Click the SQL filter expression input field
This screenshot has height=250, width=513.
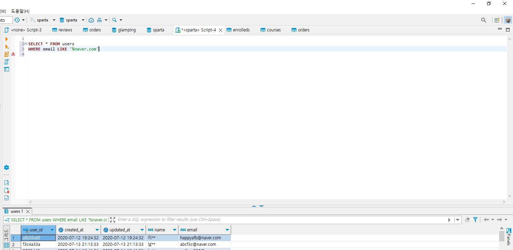coord(281,220)
